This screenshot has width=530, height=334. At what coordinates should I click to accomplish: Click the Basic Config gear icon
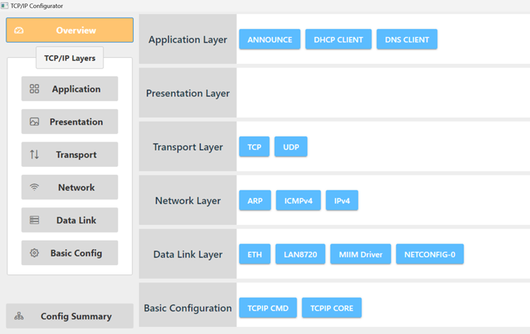point(34,253)
